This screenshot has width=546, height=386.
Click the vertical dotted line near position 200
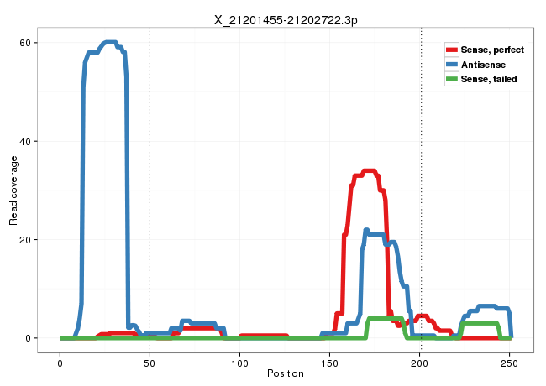pos(421,185)
